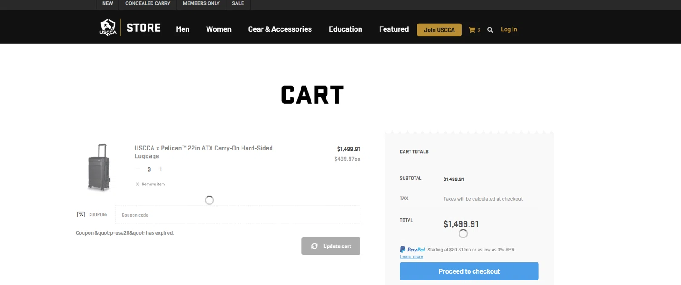Click the coupon percent icon
681x285 pixels.
(81, 214)
